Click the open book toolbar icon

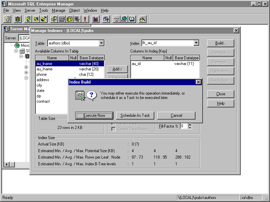tap(132, 19)
